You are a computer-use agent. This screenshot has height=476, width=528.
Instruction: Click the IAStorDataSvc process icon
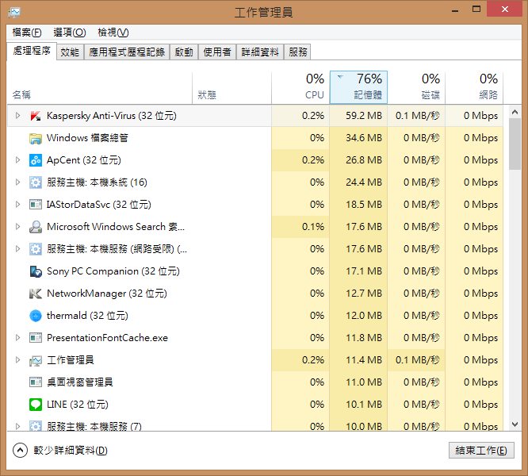[x=36, y=205]
